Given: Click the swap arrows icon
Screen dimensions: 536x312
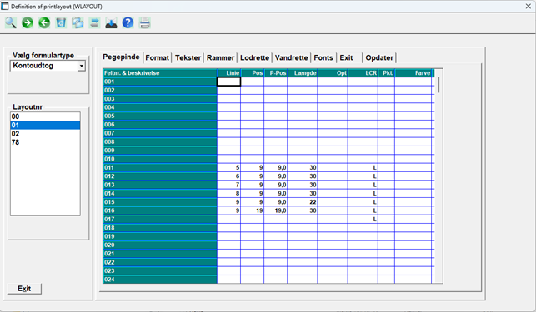Looking at the screenshot, I should click(94, 22).
